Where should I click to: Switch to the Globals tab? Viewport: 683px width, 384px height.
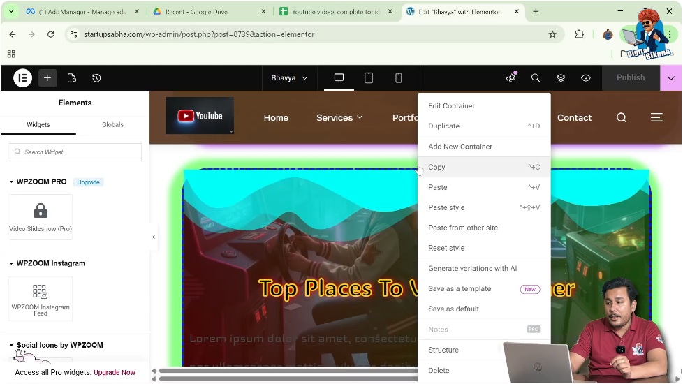point(113,124)
